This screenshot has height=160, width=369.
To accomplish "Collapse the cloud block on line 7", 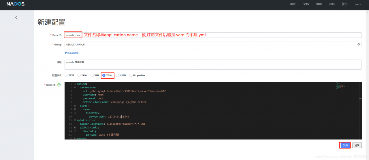I will pyautogui.click(x=75, y=106).
